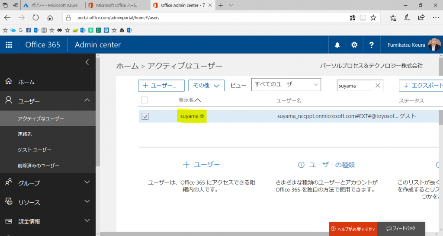Open the black diamonds bookmark icon
Image resolution: width=443 pixels, height=236 pixels.
click(x=60, y=30)
